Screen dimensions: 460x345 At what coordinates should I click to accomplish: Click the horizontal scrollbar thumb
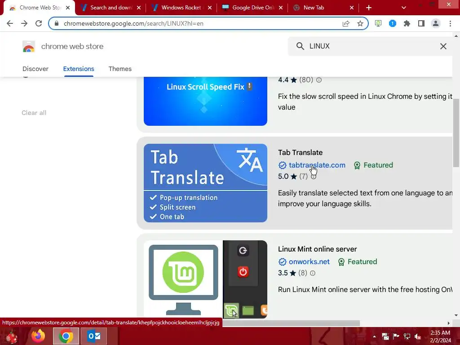pyautogui.click(x=291, y=323)
